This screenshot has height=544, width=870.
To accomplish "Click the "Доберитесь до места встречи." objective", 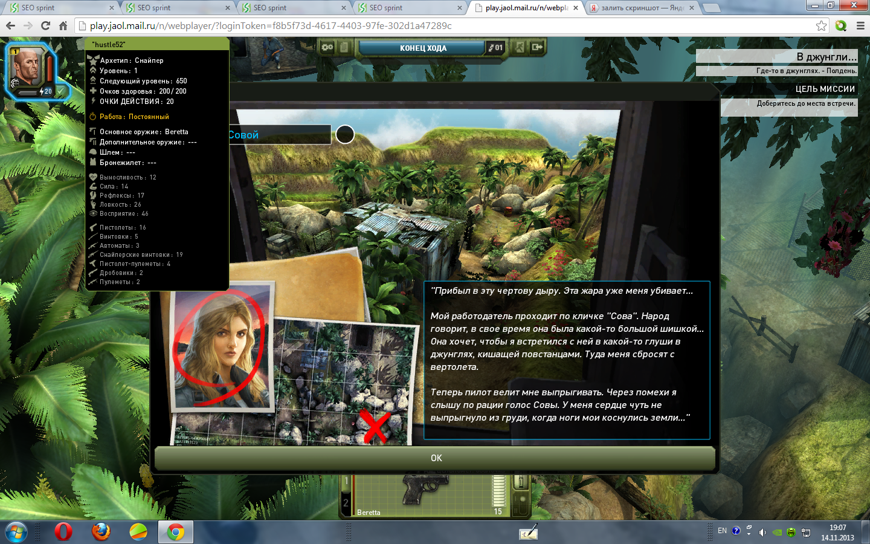I will click(806, 104).
